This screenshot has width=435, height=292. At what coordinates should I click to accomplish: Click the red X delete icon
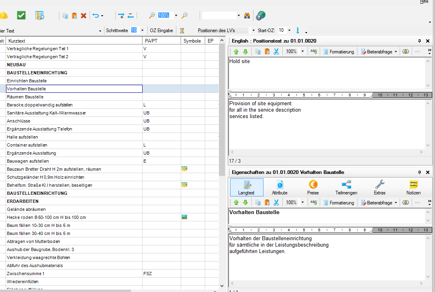point(84,16)
